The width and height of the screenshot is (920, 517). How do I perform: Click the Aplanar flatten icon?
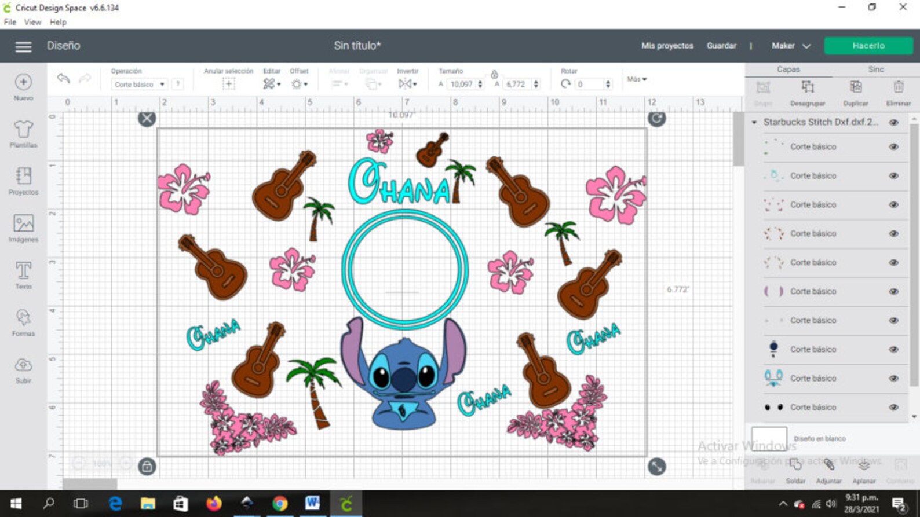[864, 465]
